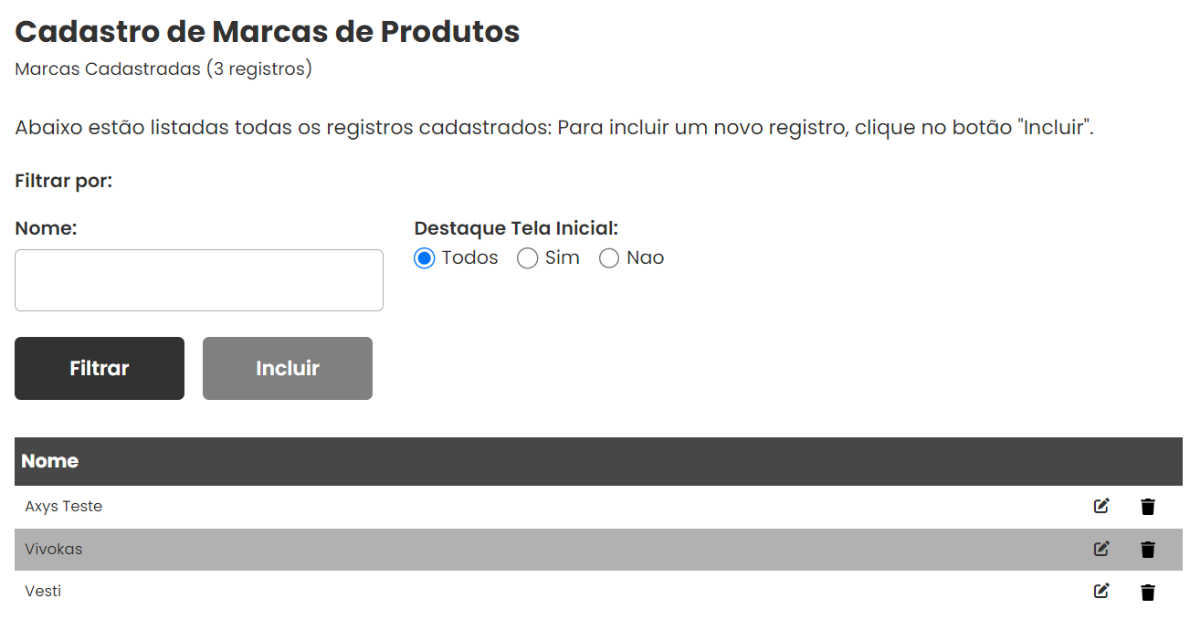Focus the Nome filter text field
Image resolution: width=1190 pixels, height=630 pixels.
tap(199, 280)
